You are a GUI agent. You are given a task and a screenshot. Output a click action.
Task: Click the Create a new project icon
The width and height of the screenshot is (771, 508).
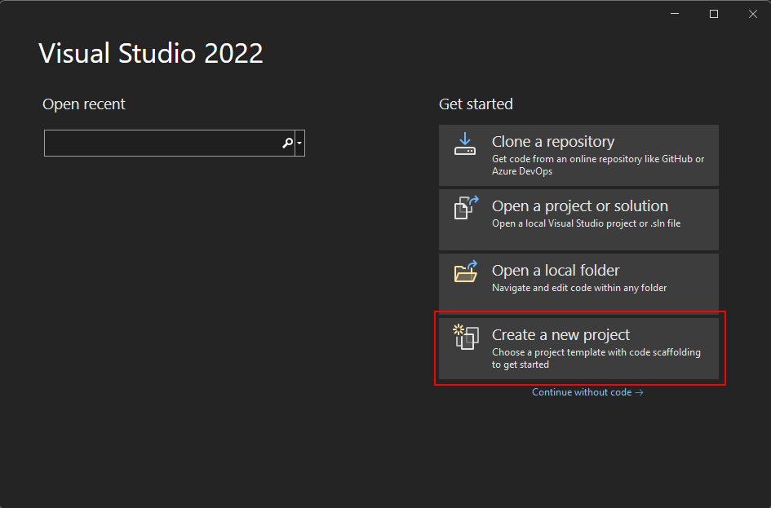click(x=466, y=337)
